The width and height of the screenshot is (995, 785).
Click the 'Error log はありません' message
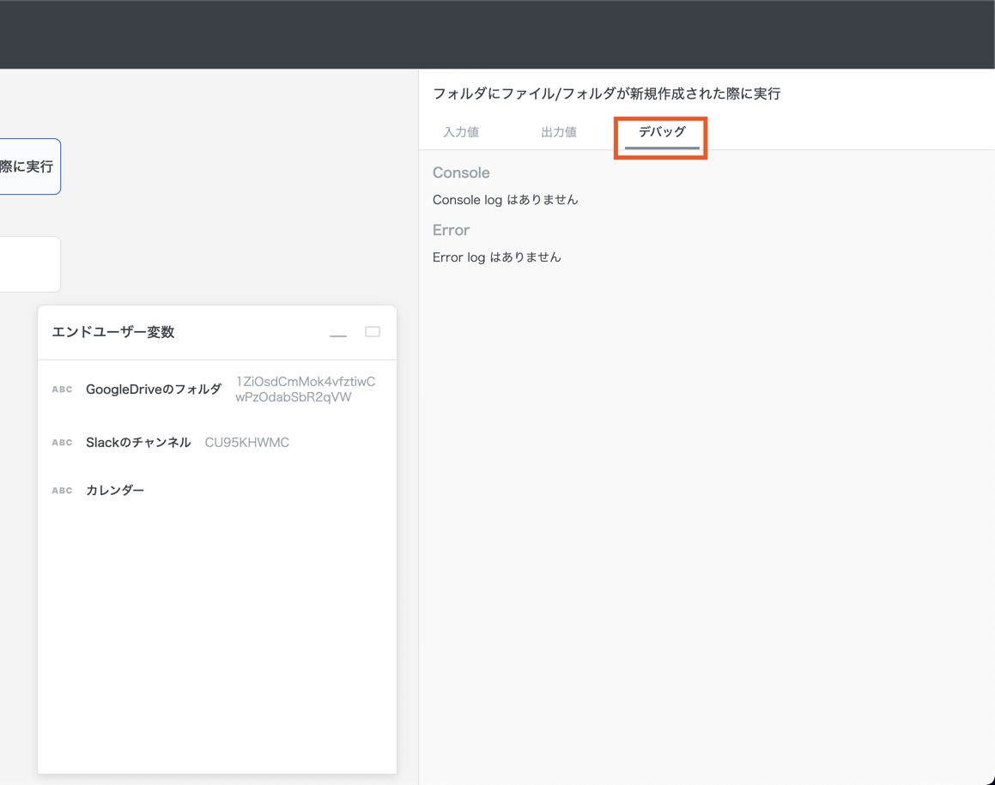496,257
